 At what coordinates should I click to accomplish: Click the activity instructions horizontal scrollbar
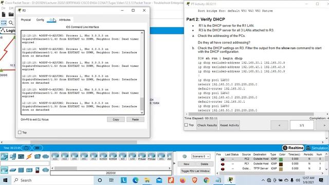[x=251, y=114]
